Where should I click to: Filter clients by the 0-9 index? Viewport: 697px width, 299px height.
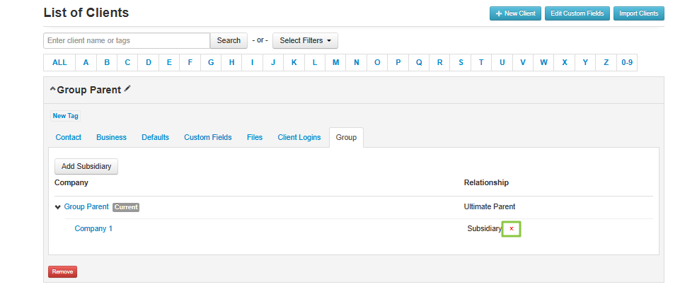[x=627, y=62]
